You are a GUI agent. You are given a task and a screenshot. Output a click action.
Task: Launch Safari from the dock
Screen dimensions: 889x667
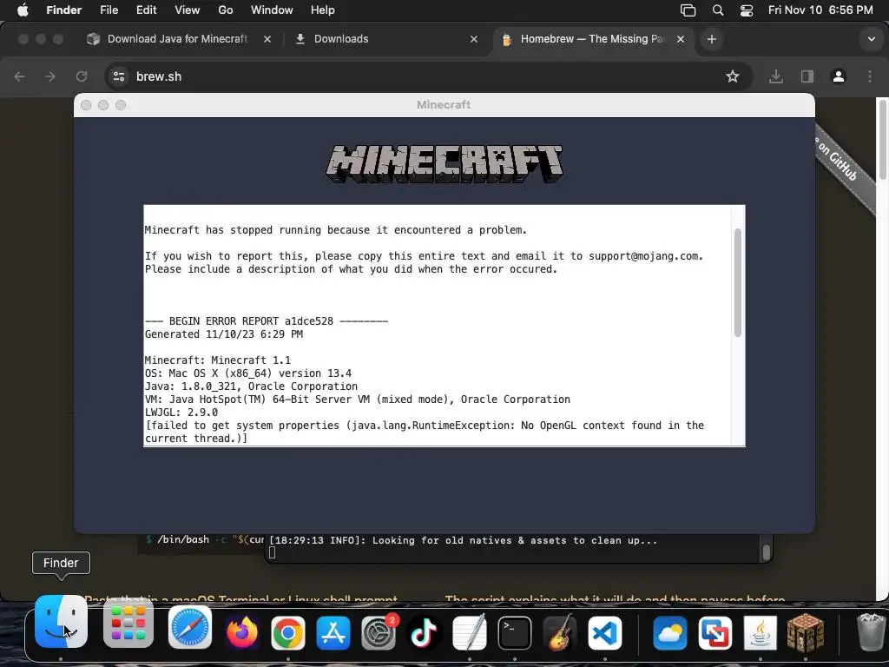190,628
